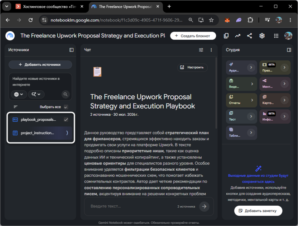Submit the source search with magnifier

tap(66, 94)
